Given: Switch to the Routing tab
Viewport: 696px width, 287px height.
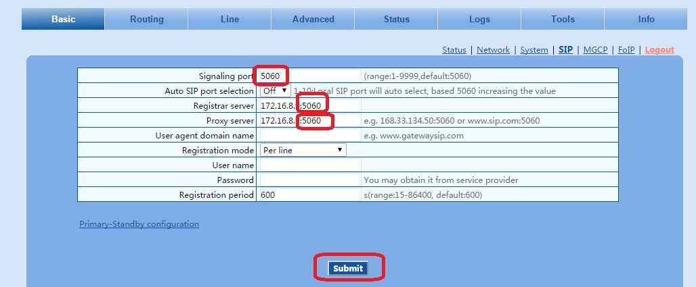Looking at the screenshot, I should pyautogui.click(x=146, y=19).
